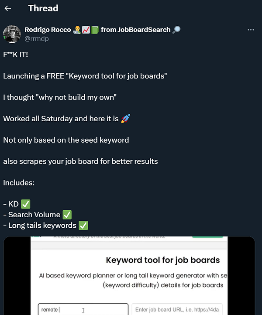The image size is (262, 315).
Task: Play the embedded keyword tool video
Action: pos(129,276)
